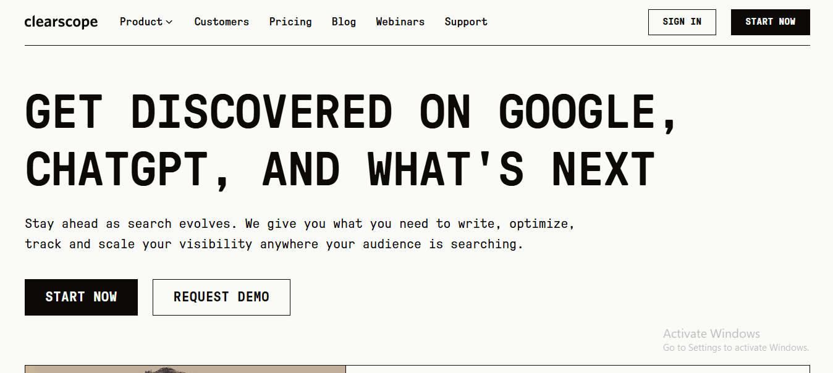Click the blank panel beside the photo
Viewport: 833px width, 373px height.
577,369
